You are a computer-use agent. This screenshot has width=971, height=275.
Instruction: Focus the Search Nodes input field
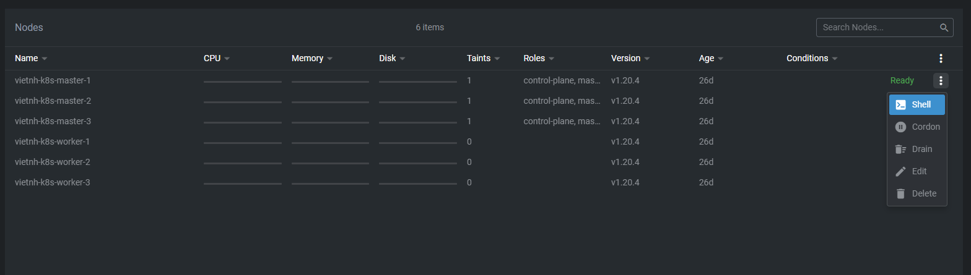coord(876,28)
